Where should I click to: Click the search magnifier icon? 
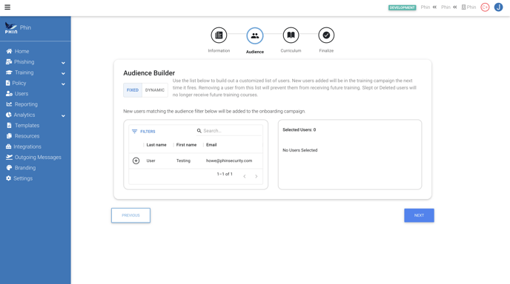199,131
